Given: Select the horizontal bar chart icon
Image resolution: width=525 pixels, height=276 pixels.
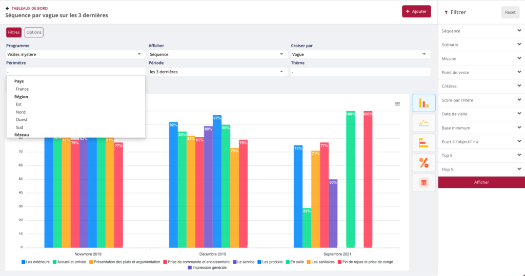Looking at the screenshot, I should click(x=423, y=143).
